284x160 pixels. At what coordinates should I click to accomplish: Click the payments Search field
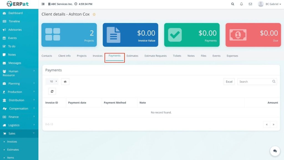[x=254, y=82]
